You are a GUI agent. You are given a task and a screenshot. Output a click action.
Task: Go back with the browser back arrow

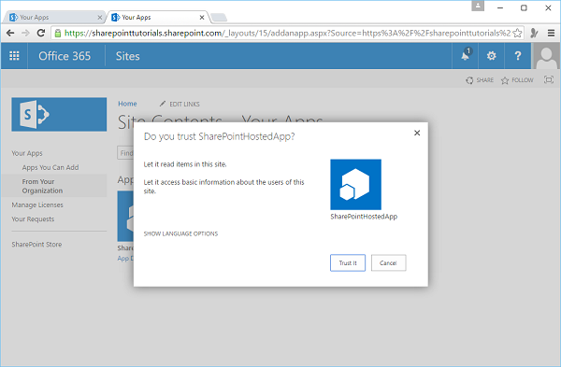[x=10, y=34]
